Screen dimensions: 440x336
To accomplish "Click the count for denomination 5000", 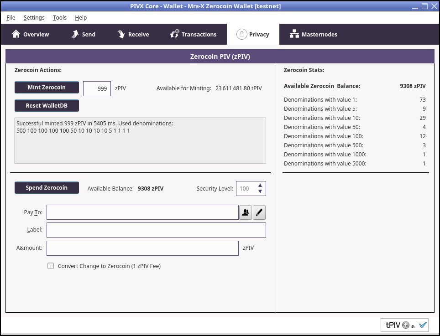I will [424, 163].
